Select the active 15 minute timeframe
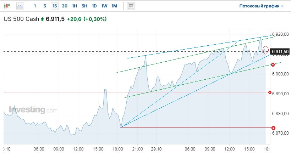This screenshot has height=153, width=291. [x=54, y=6]
